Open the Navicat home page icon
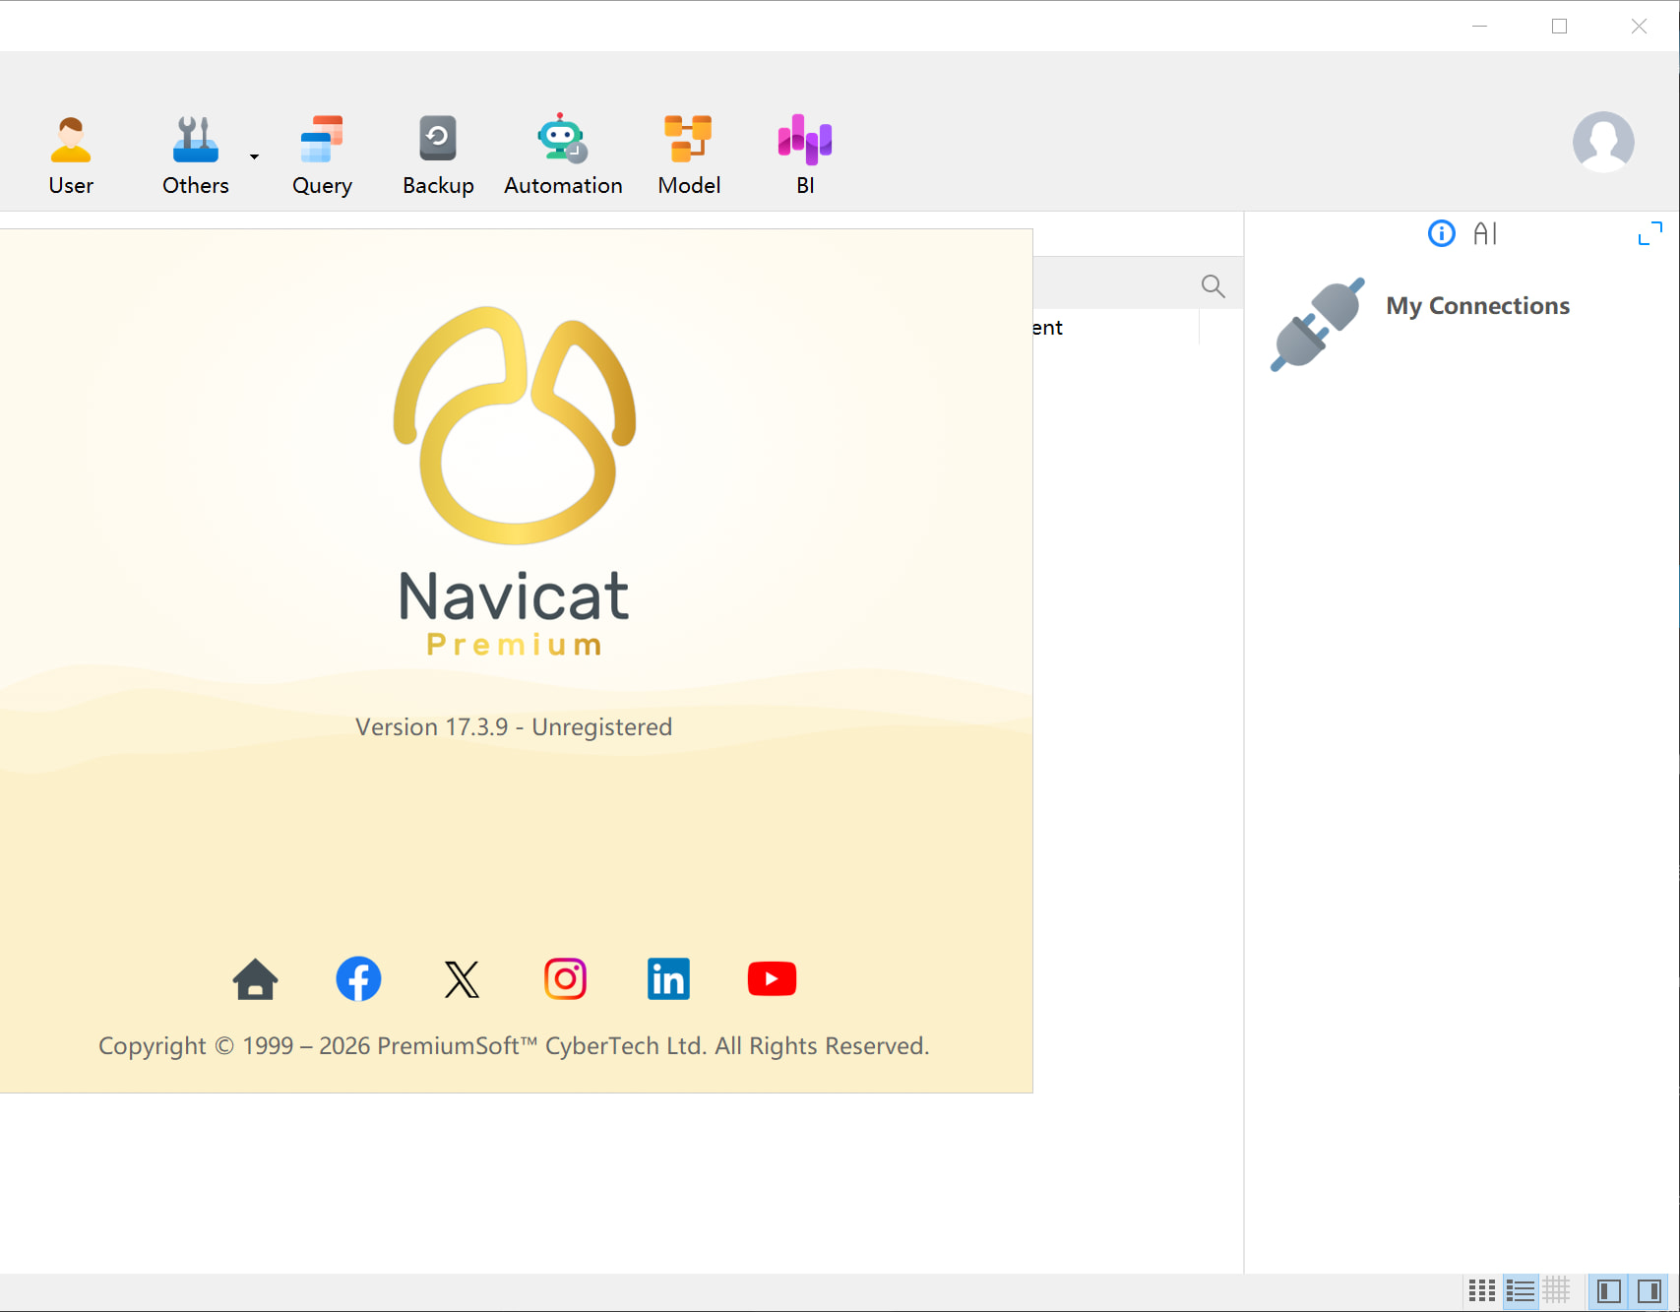Screen dimensions: 1680x1312 [x=256, y=979]
